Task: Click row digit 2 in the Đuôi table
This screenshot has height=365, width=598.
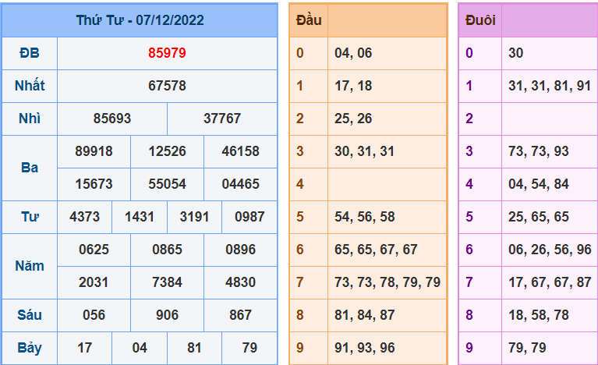Action: point(469,119)
